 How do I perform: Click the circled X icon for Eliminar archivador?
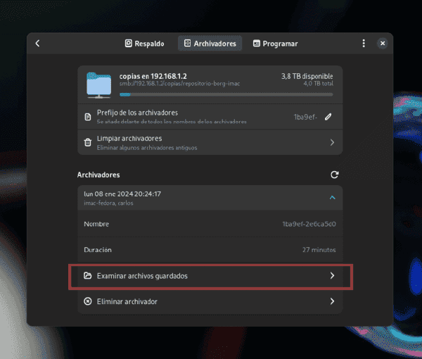(88, 301)
